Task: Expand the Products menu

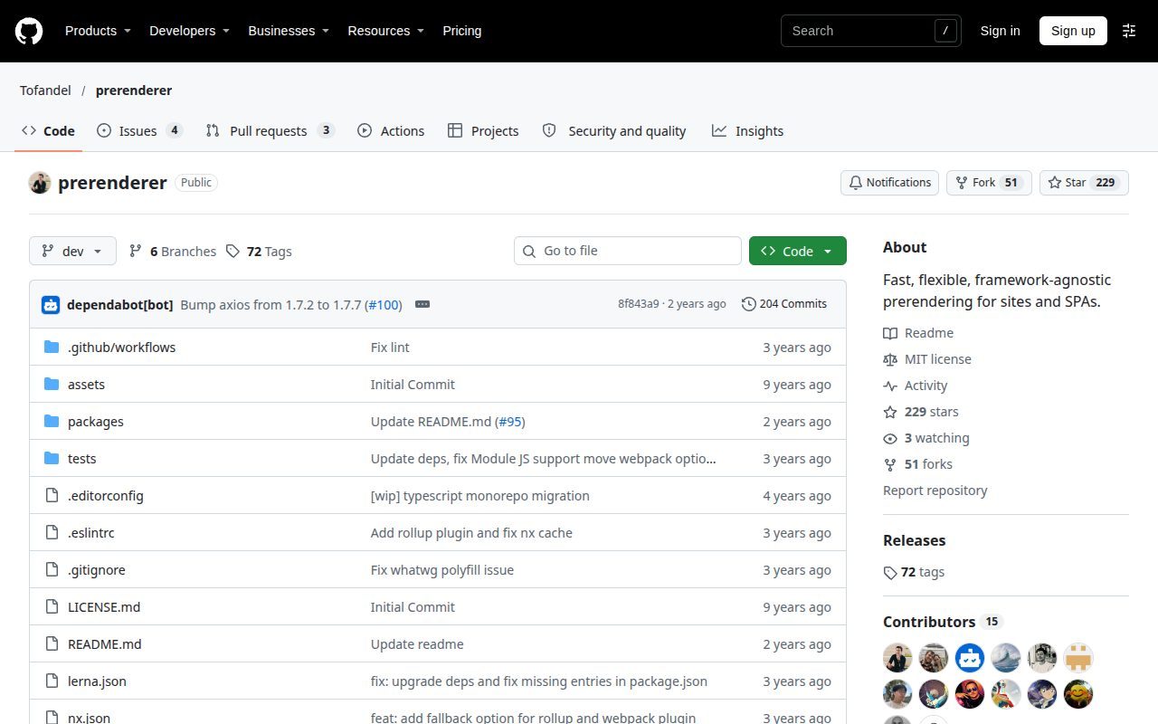Action: [x=98, y=31]
